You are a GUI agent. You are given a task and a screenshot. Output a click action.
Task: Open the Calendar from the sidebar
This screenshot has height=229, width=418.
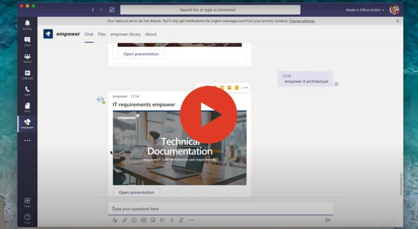click(27, 74)
